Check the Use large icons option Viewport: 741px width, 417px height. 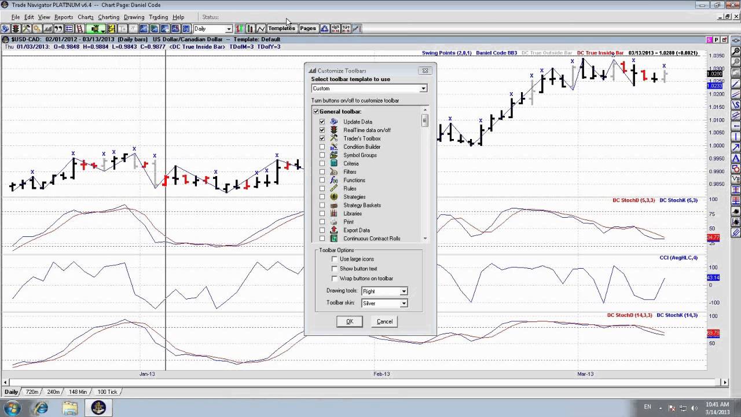335,259
